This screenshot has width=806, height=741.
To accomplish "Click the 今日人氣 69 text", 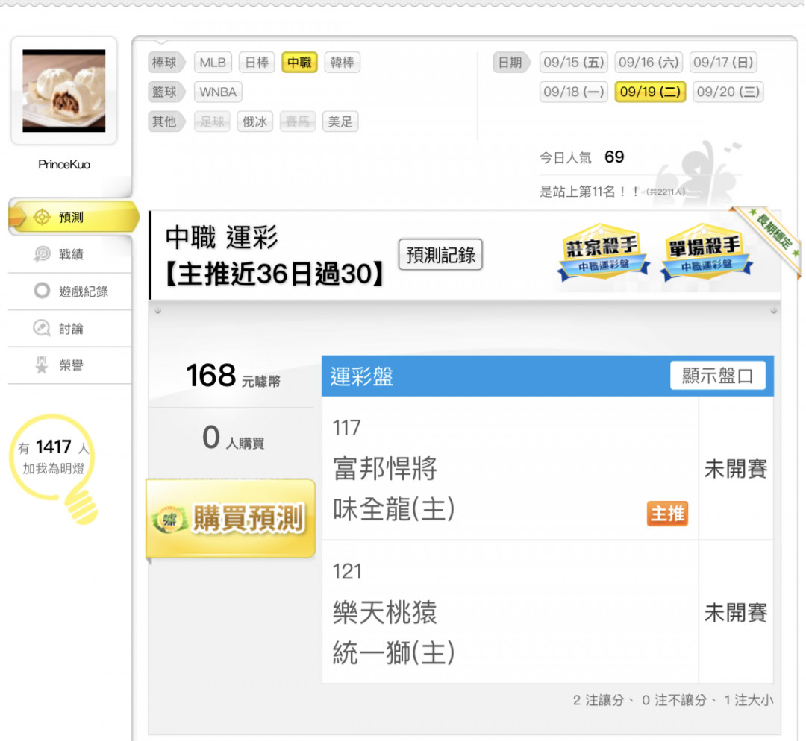I will (x=582, y=157).
